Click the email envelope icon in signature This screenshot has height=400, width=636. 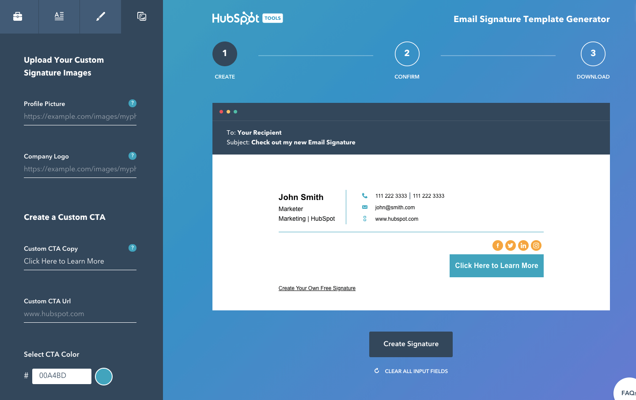click(365, 207)
